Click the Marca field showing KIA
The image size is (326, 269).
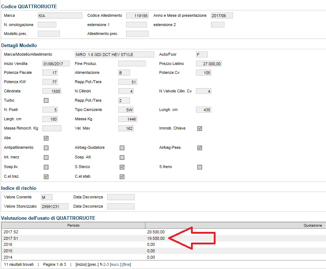point(60,16)
